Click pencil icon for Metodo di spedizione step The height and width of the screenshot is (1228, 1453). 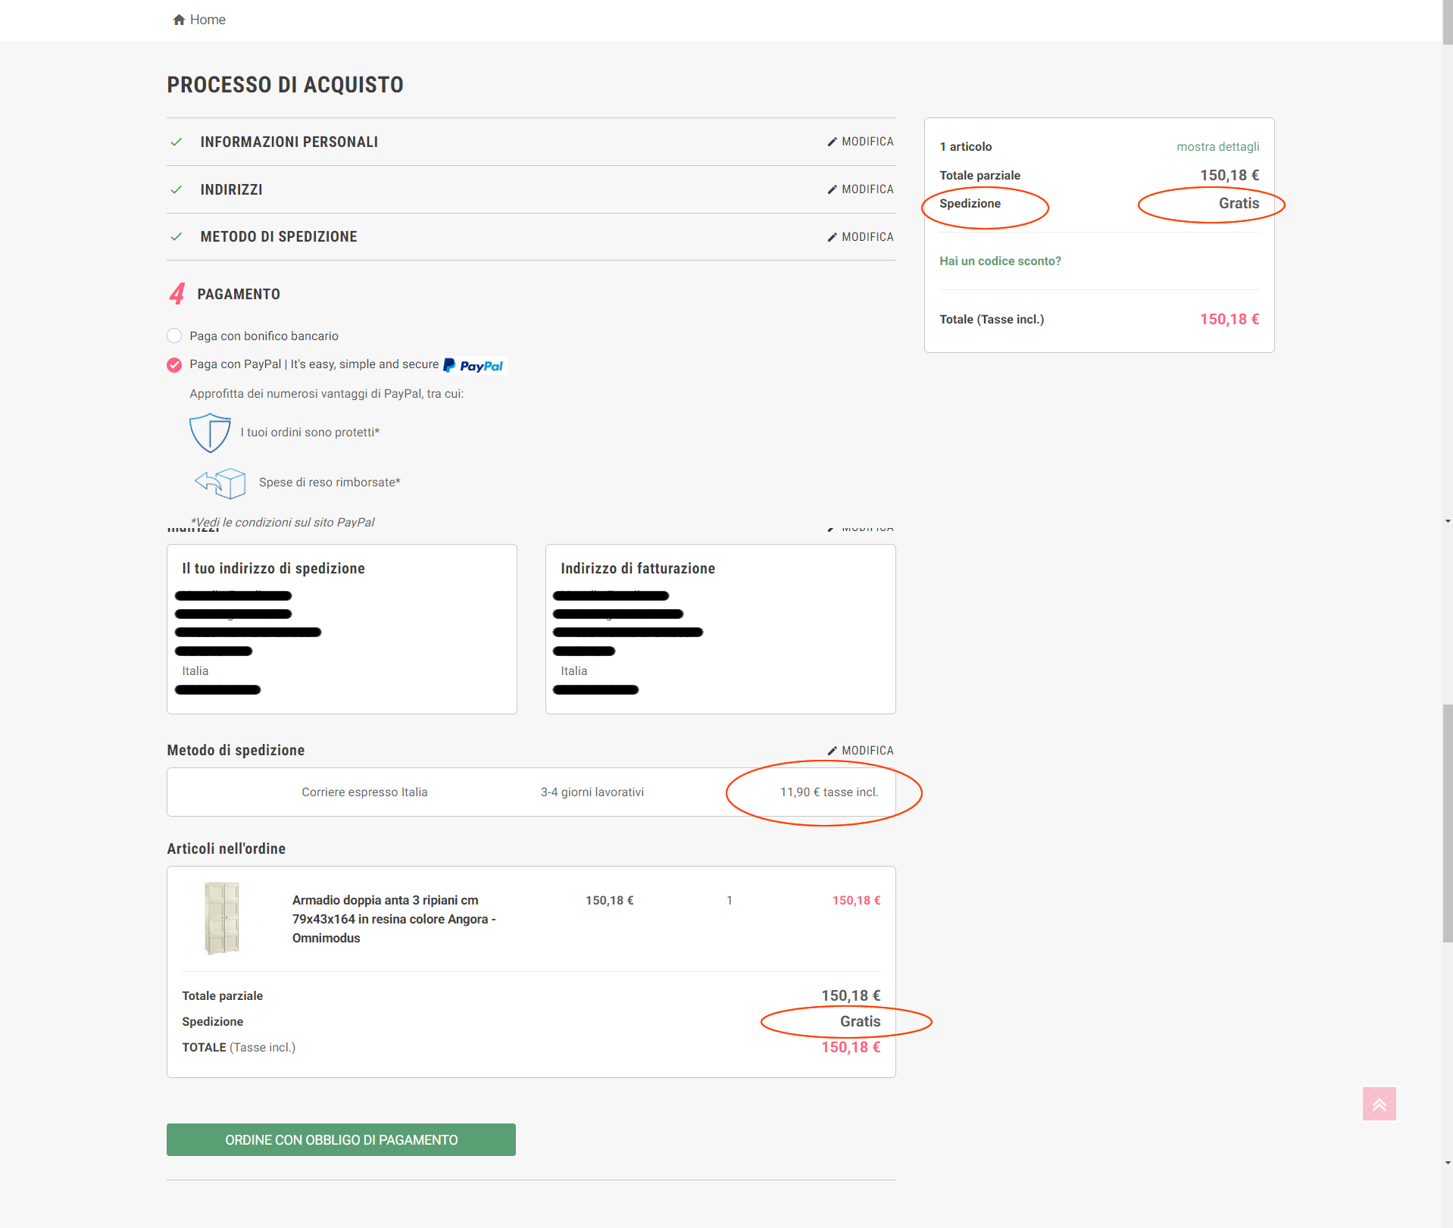tap(832, 237)
